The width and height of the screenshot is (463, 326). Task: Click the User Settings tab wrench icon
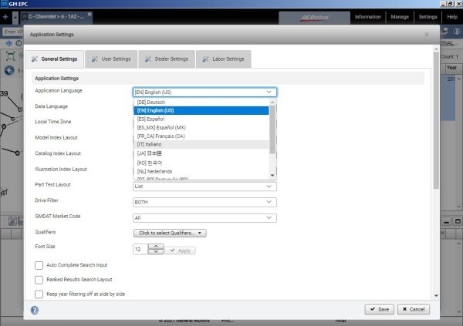coord(94,59)
